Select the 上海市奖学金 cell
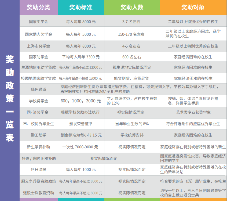Image resolution: width=227 pixels, height=201 pixels. (x=39, y=46)
